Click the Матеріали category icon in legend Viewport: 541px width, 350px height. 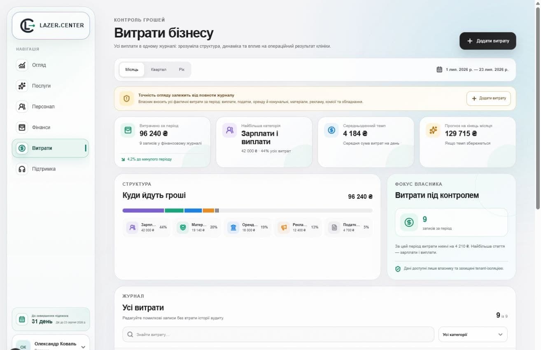pos(183,227)
